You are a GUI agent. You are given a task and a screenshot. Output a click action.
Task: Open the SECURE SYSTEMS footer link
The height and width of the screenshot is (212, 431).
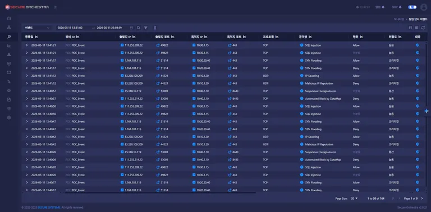click(x=49, y=208)
